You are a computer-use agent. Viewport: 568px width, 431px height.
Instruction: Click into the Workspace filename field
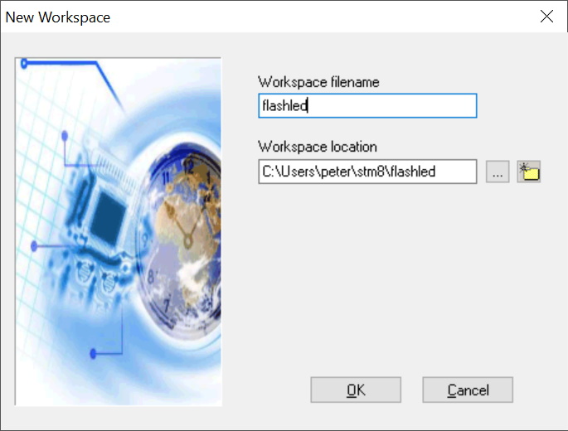coord(367,106)
